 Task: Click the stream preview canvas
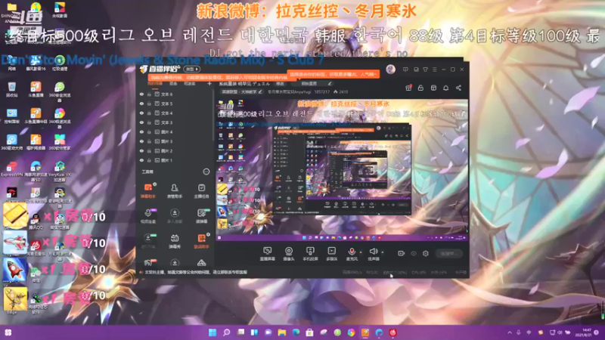tap(343, 171)
